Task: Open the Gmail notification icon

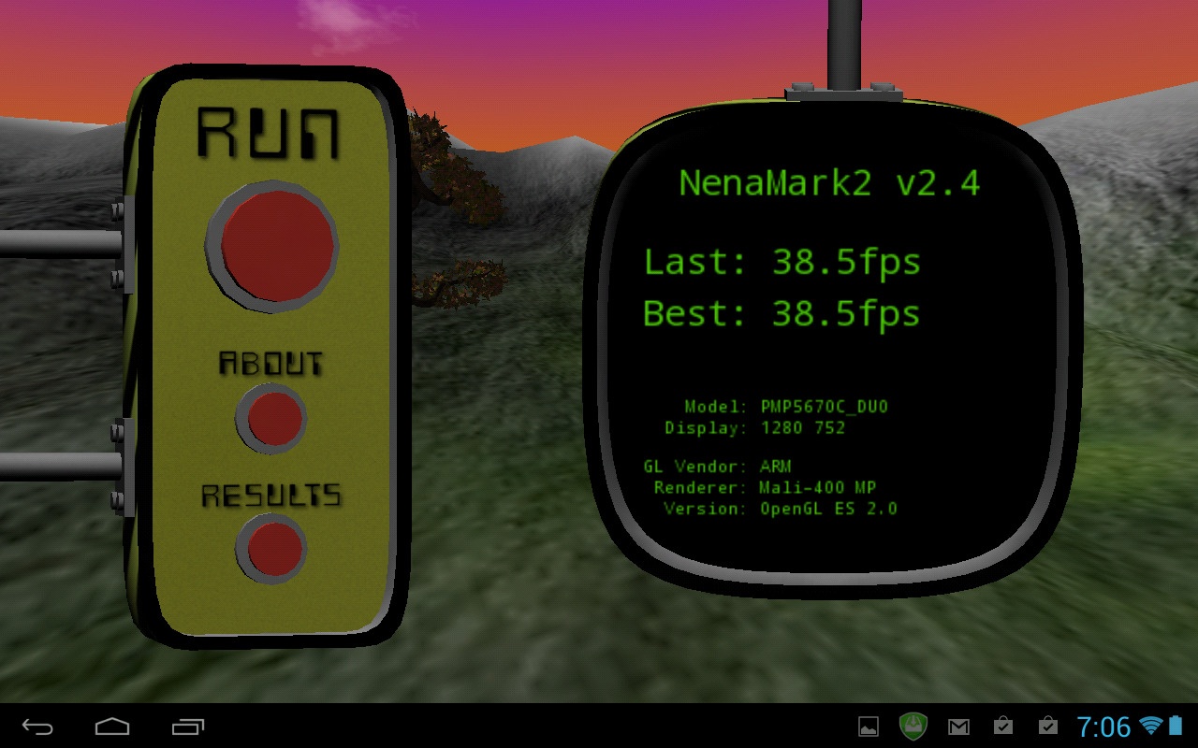Action: [958, 726]
